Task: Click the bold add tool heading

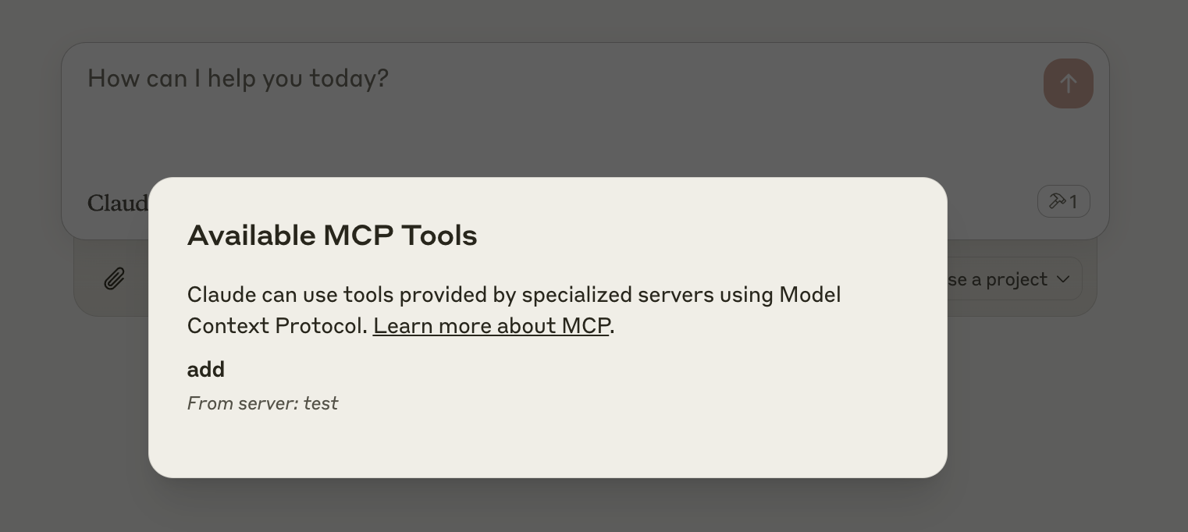Action: pos(205,369)
